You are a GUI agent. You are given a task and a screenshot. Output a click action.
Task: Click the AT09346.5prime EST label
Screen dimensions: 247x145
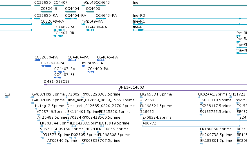pyautogui.click(x=62, y=141)
